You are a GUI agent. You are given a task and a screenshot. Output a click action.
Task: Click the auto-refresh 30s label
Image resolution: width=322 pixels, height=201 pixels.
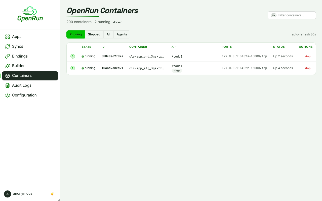point(304,34)
